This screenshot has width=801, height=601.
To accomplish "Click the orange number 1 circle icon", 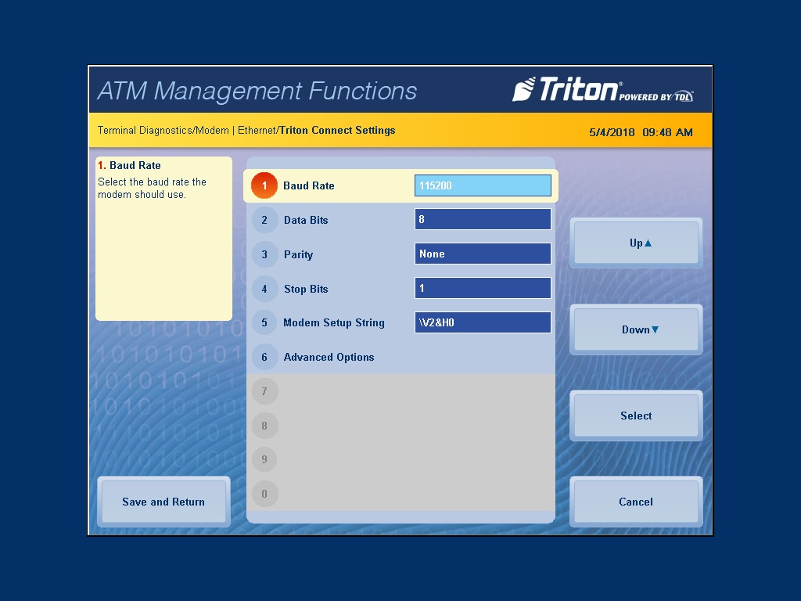I will [x=264, y=186].
